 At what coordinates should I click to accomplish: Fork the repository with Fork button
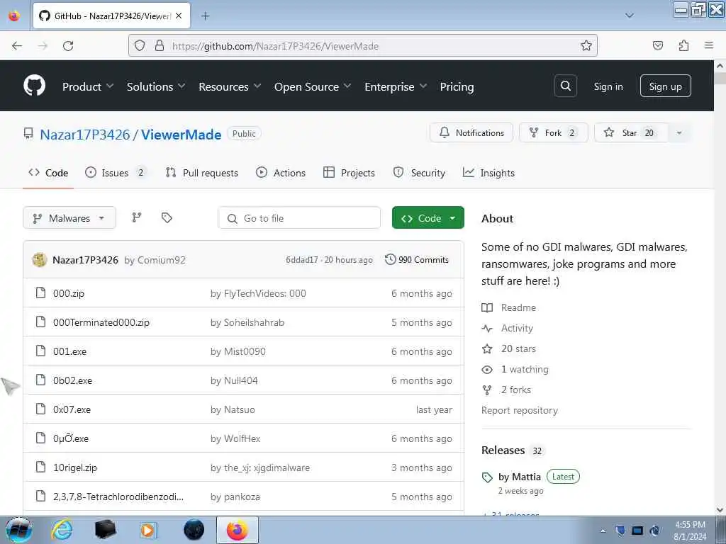553,132
